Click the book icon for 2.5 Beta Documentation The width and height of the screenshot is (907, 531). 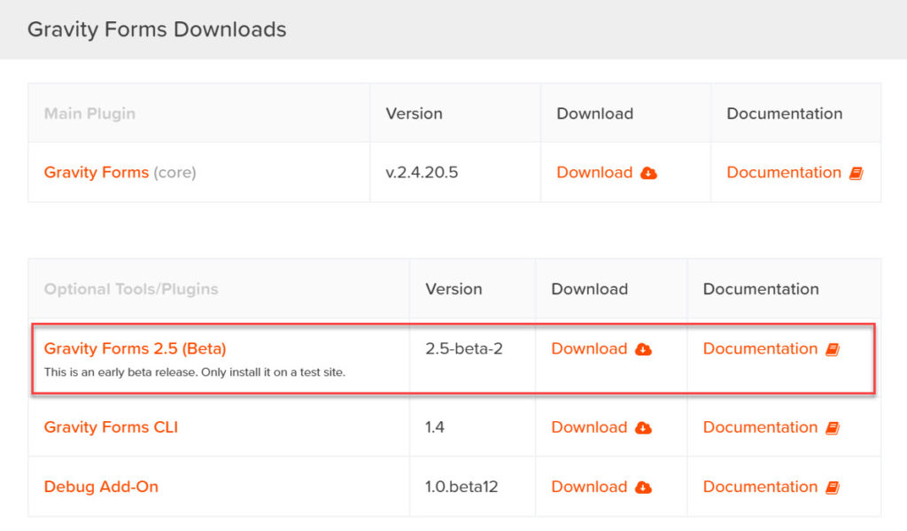831,348
